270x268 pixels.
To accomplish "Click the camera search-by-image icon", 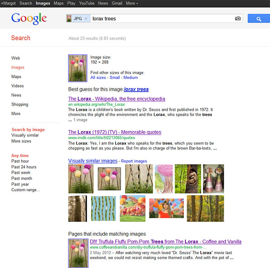I will pos(238,18).
